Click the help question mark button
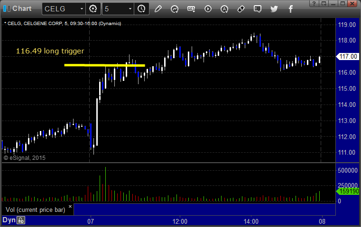 click(314, 3)
